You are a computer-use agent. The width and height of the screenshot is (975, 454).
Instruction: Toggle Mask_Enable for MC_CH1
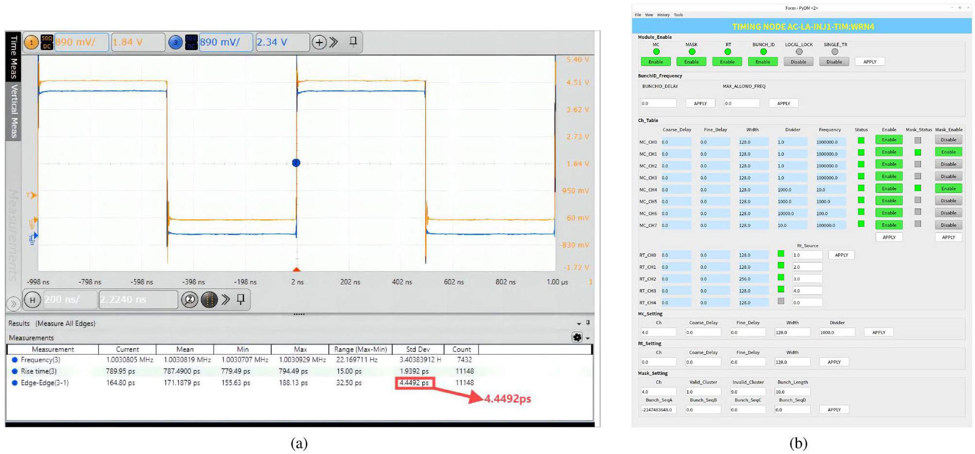point(948,152)
